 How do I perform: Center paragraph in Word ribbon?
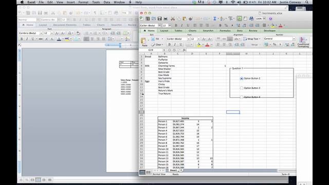pos(92,39)
